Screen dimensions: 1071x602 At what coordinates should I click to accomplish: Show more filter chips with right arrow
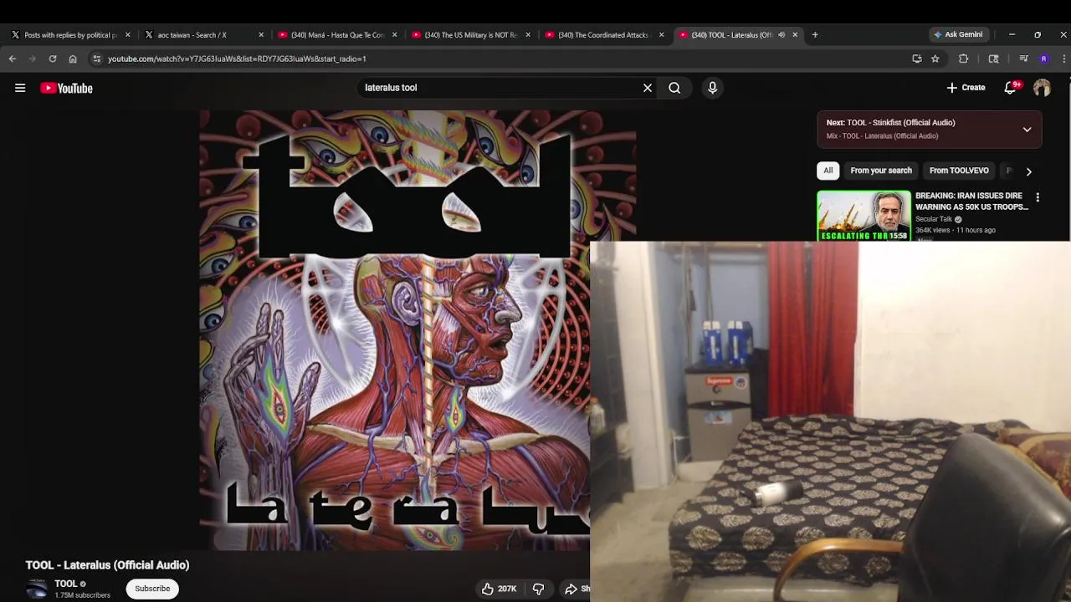click(x=1029, y=171)
